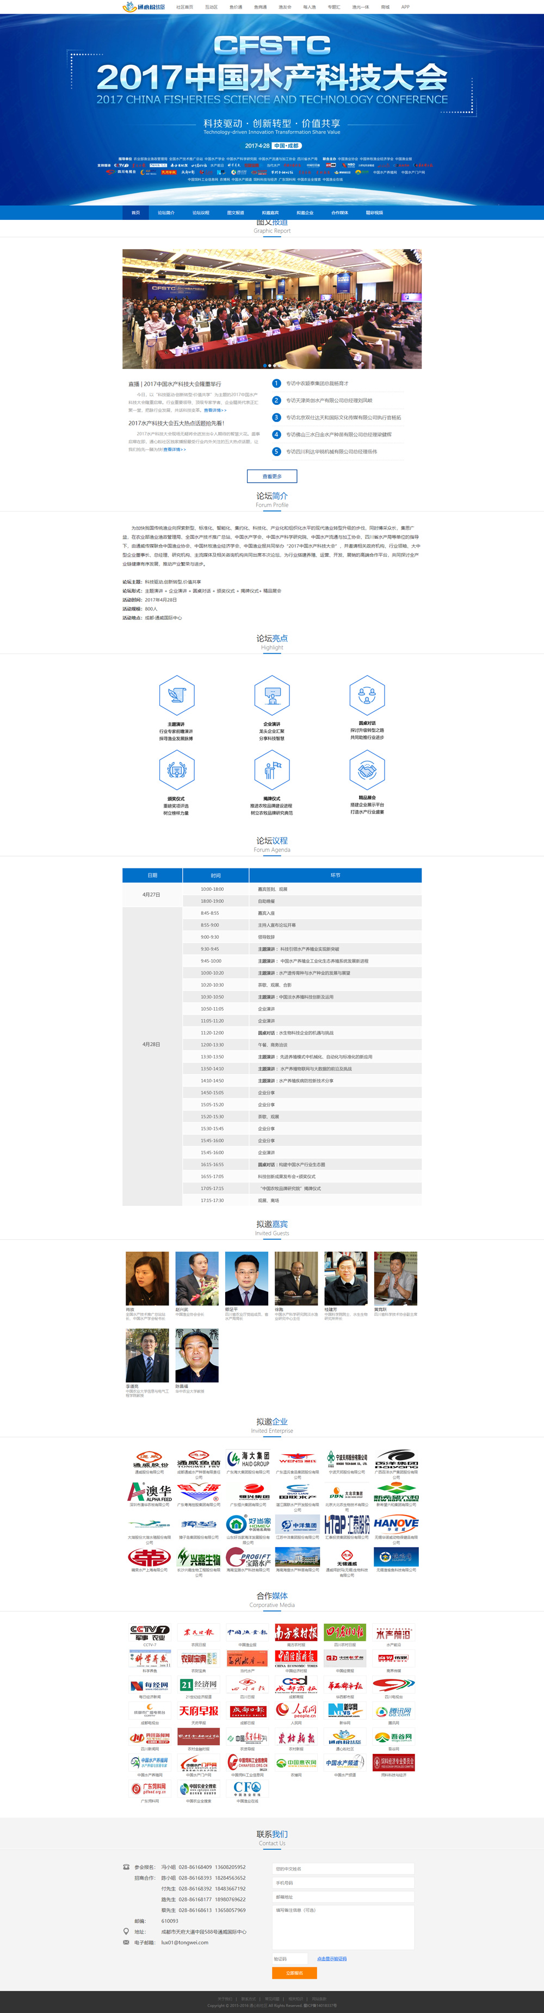Click the 海大集团 HAID GROUP logo

pyautogui.click(x=248, y=1458)
